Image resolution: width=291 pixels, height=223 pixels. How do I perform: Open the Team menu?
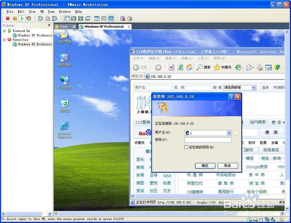click(x=51, y=12)
